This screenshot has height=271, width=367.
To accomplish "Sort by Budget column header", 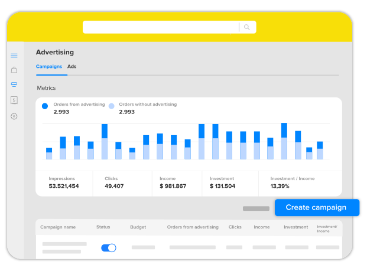I will click(x=138, y=227).
